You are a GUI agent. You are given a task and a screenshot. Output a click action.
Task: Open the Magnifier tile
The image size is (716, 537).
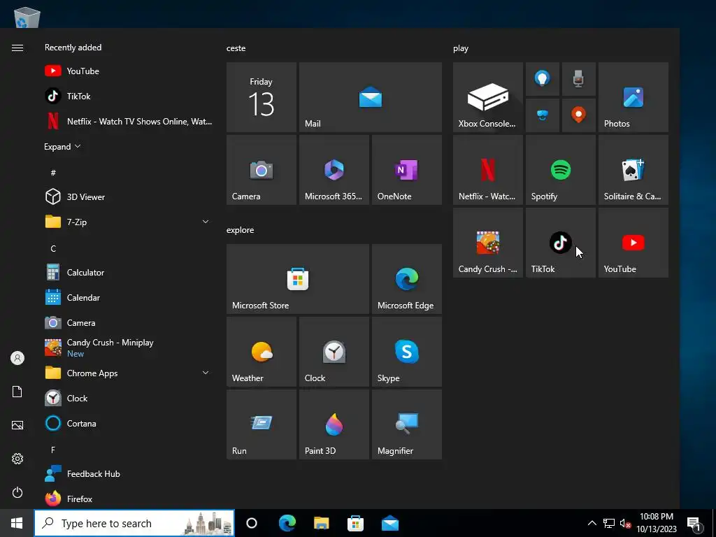(406, 424)
